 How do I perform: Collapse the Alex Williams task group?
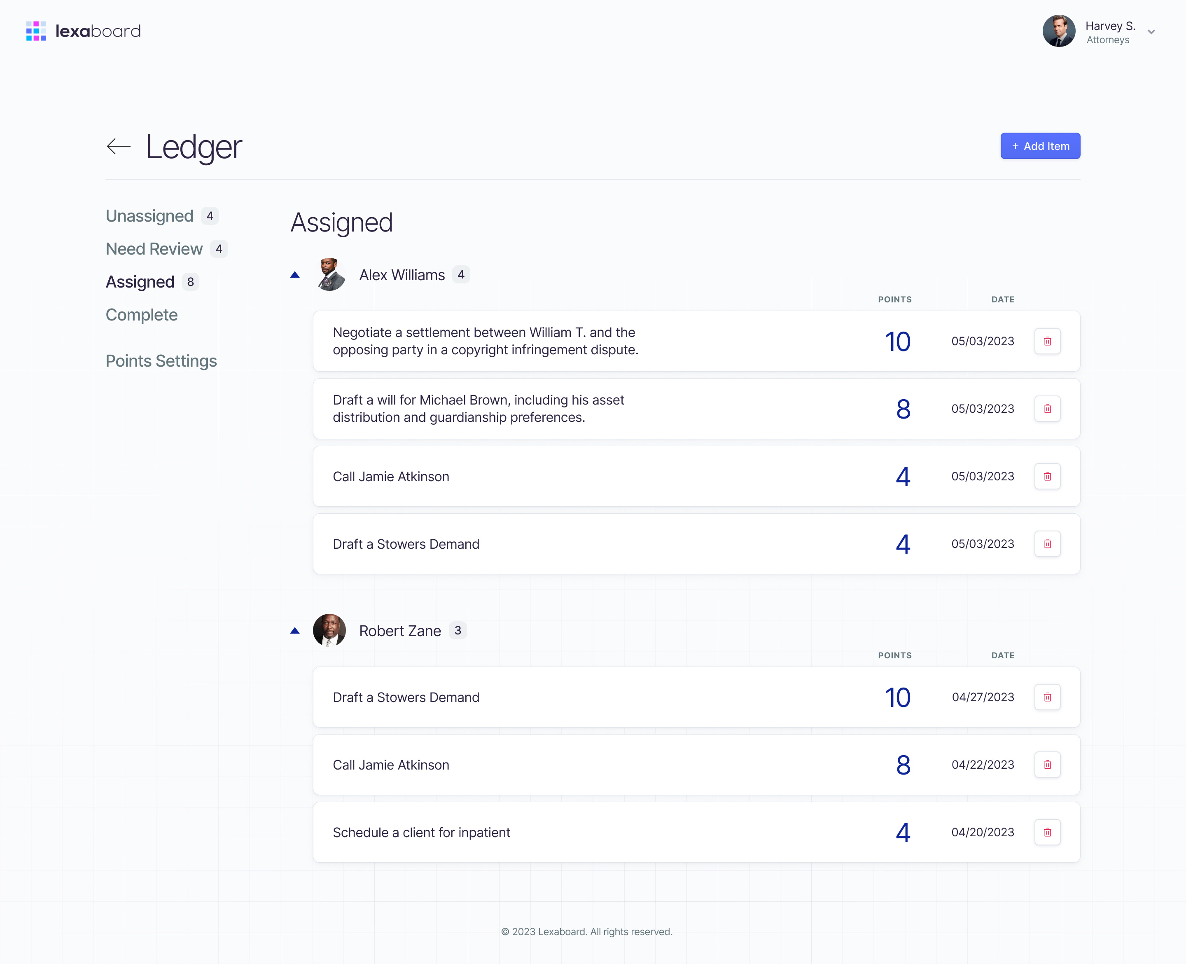point(295,274)
